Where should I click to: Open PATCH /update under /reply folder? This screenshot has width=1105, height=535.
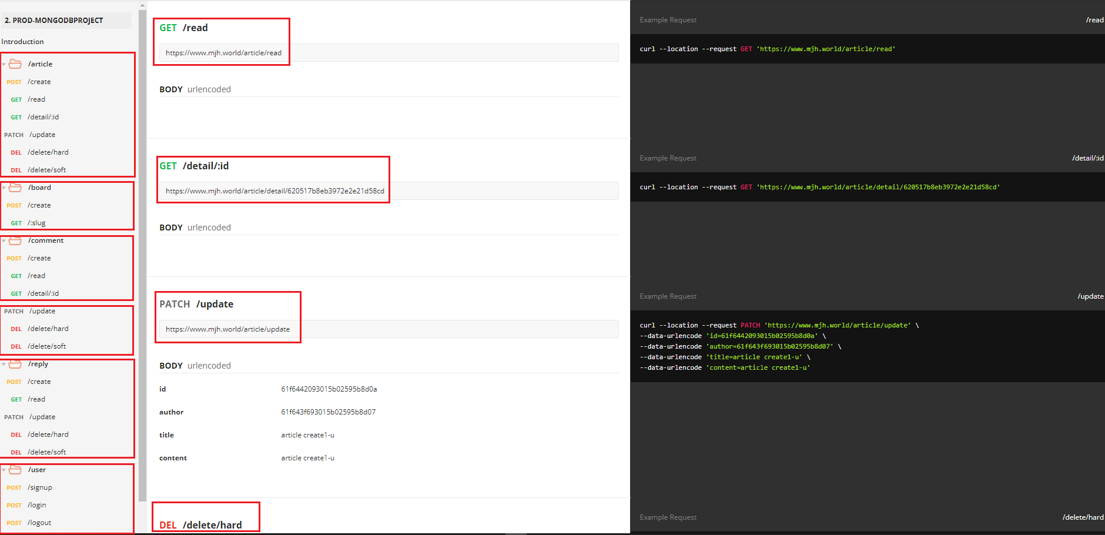(x=30, y=417)
